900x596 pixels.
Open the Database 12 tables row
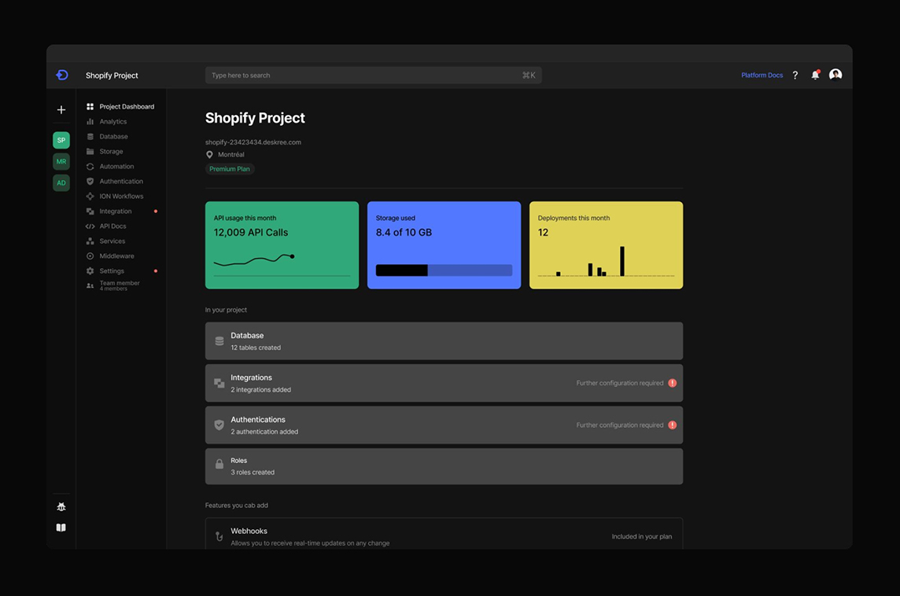(444, 341)
